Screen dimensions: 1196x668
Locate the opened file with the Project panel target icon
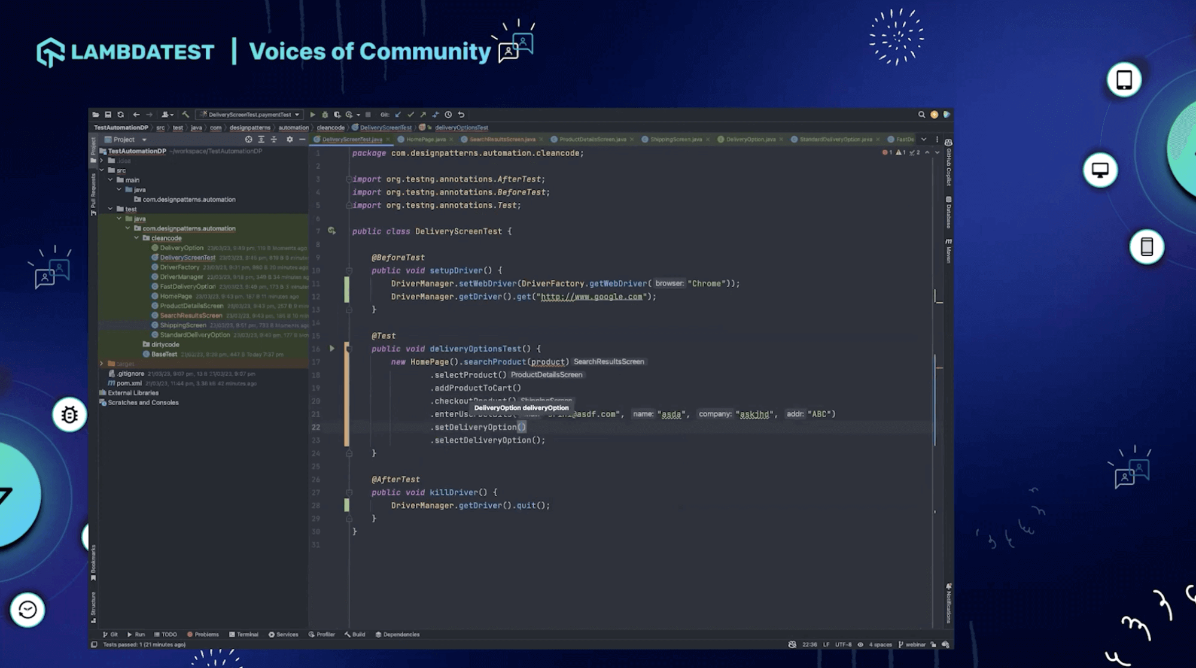click(248, 139)
